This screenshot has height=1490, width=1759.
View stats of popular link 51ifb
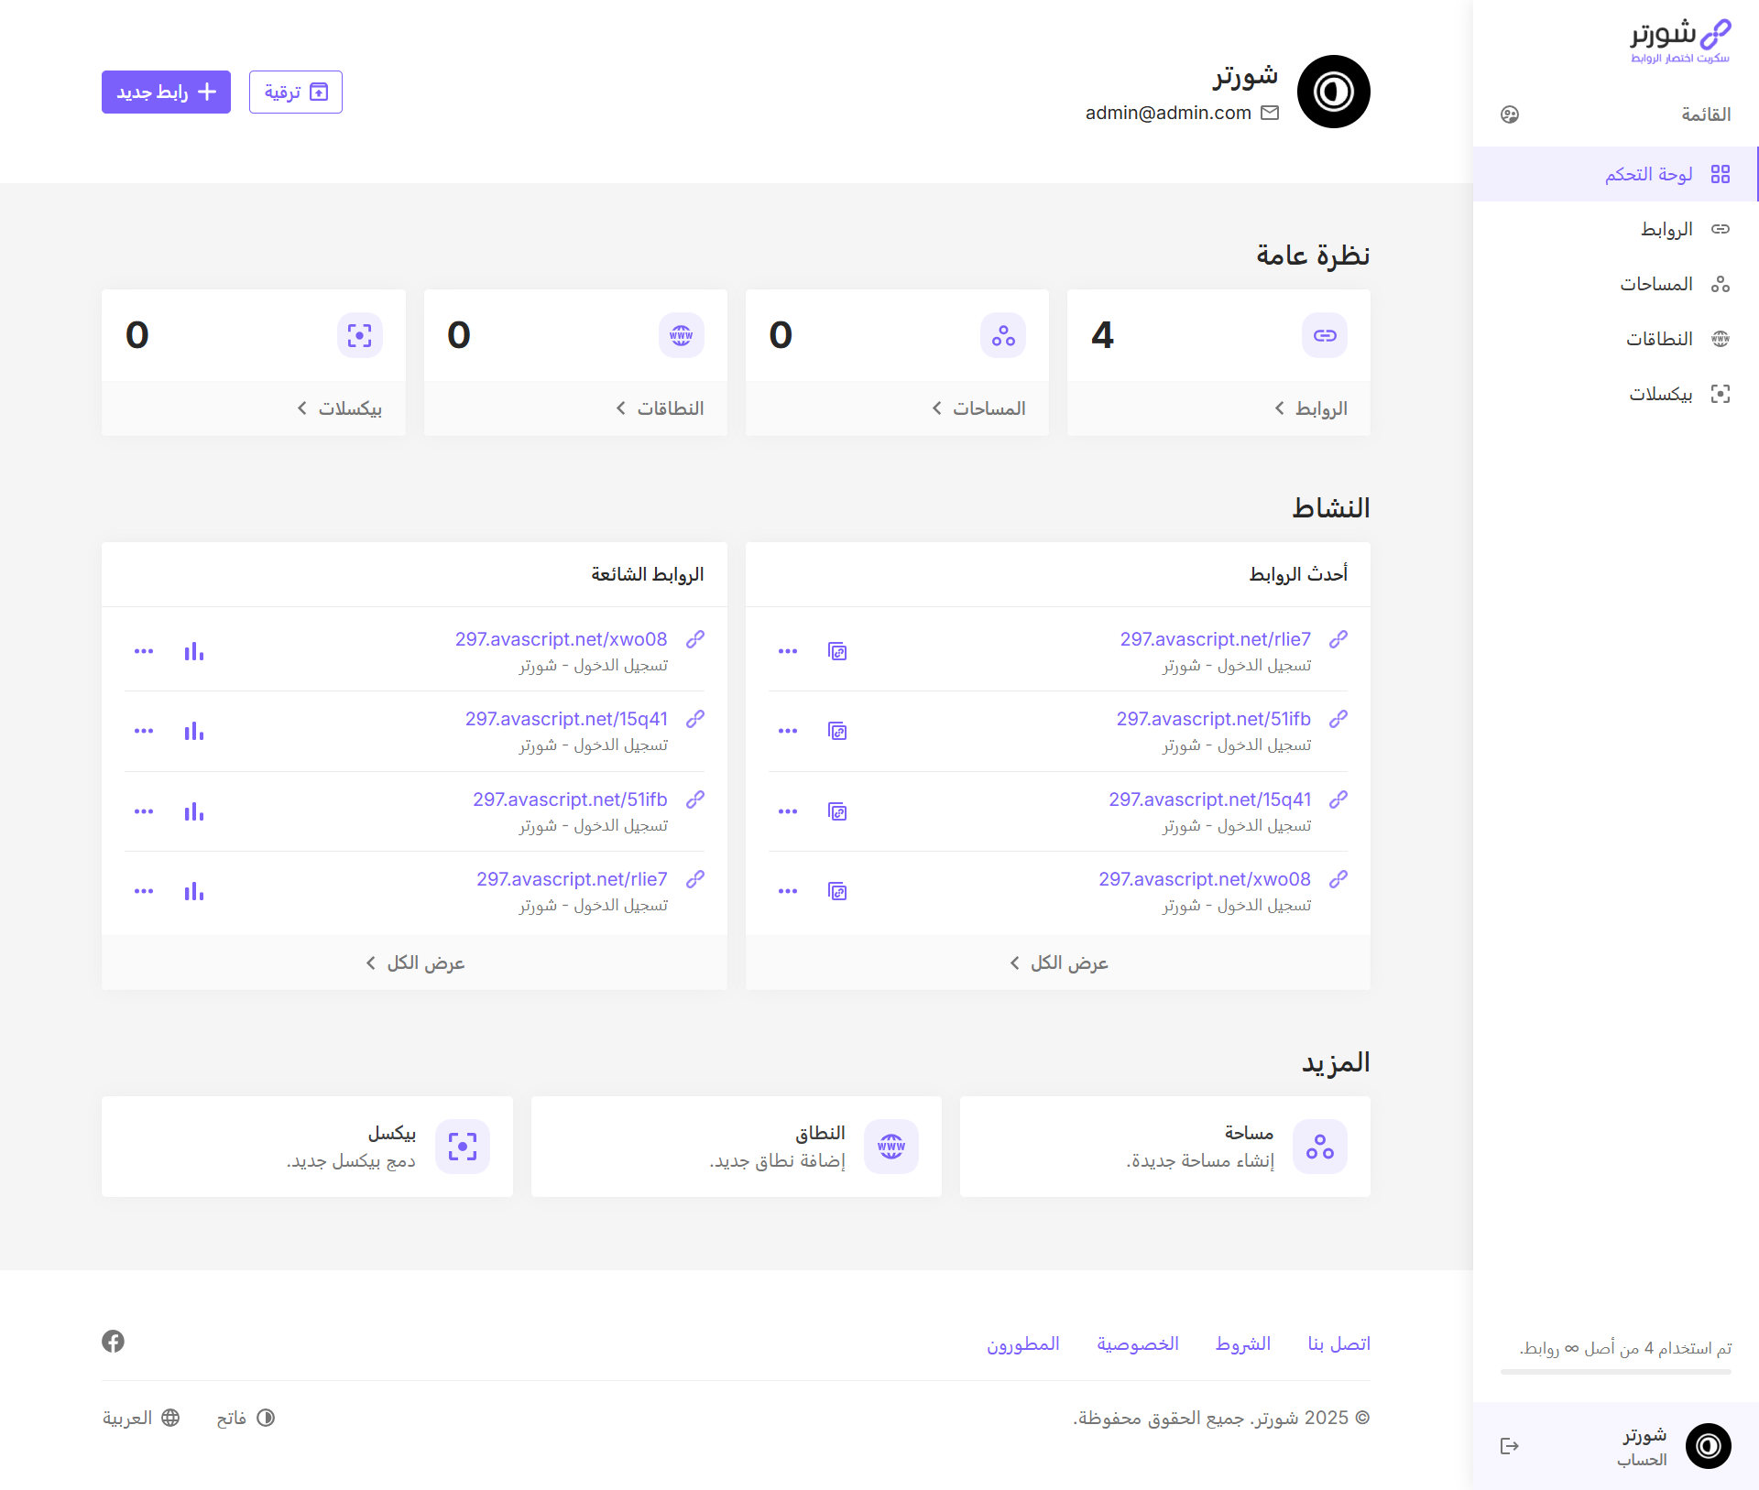click(x=194, y=811)
